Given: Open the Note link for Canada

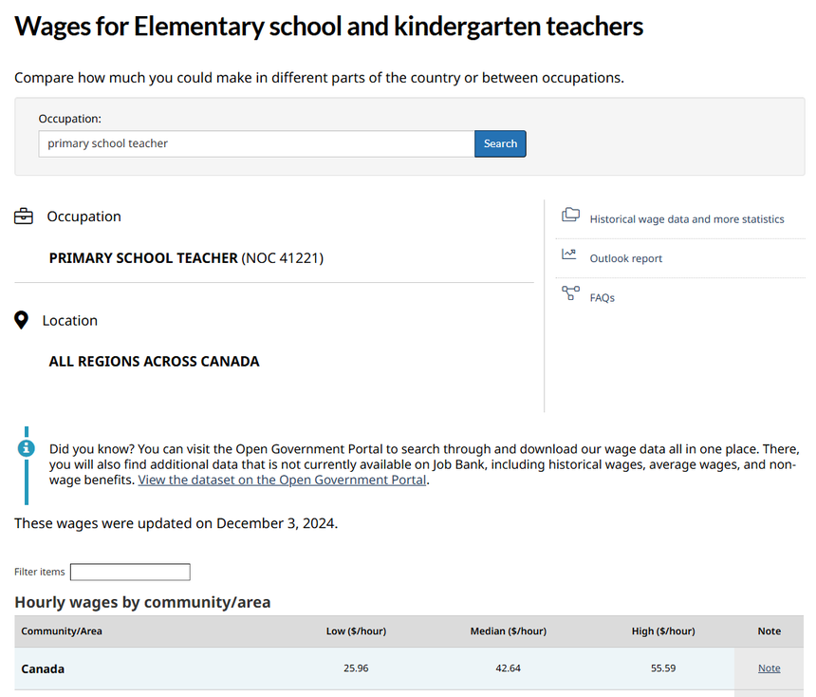Looking at the screenshot, I should [x=770, y=669].
